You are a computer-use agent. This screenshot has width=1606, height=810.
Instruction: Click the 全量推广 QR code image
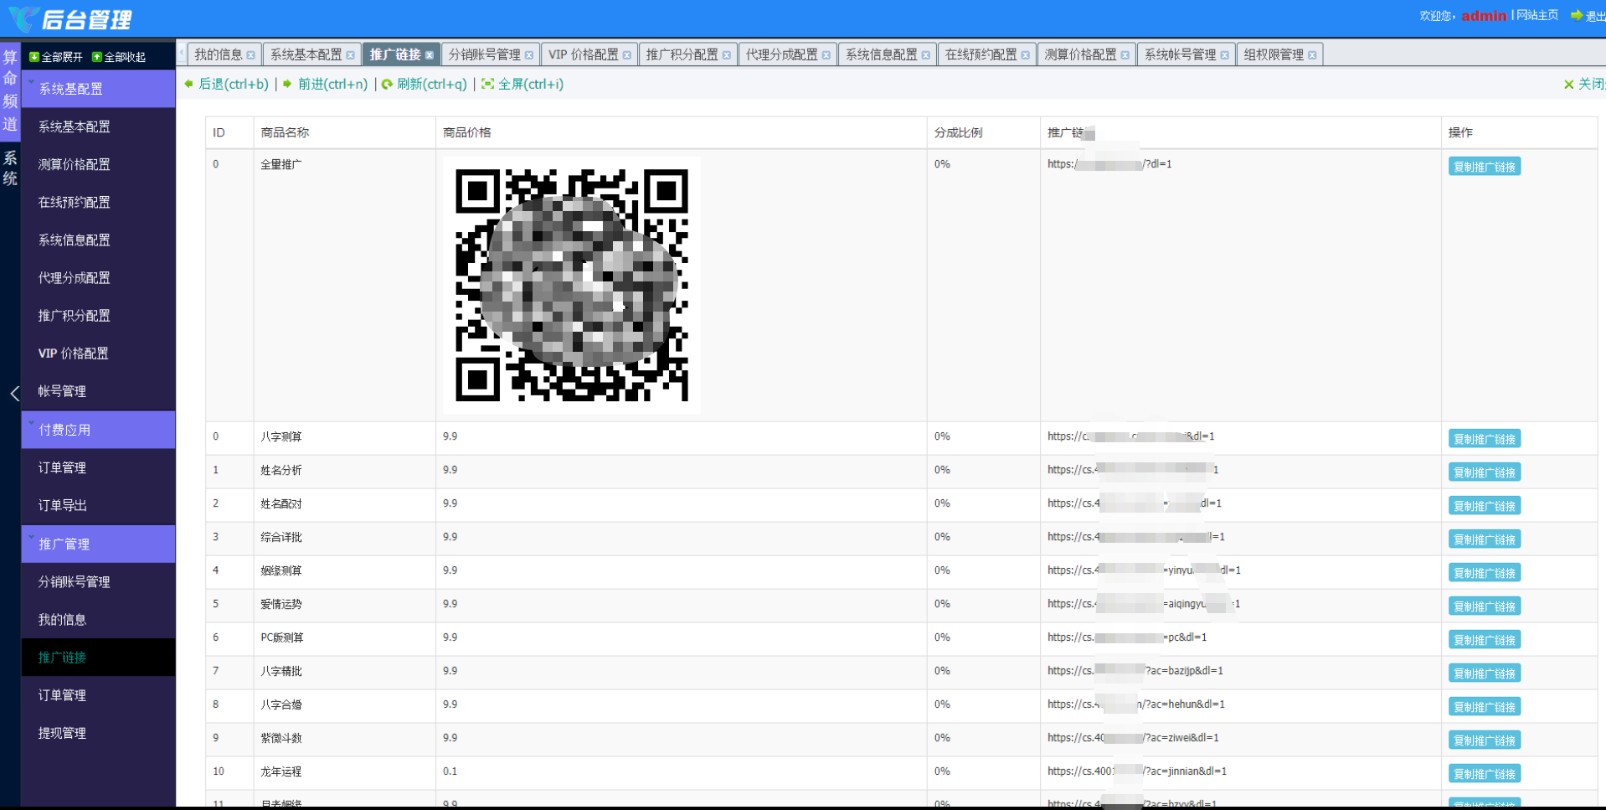pyautogui.click(x=572, y=285)
